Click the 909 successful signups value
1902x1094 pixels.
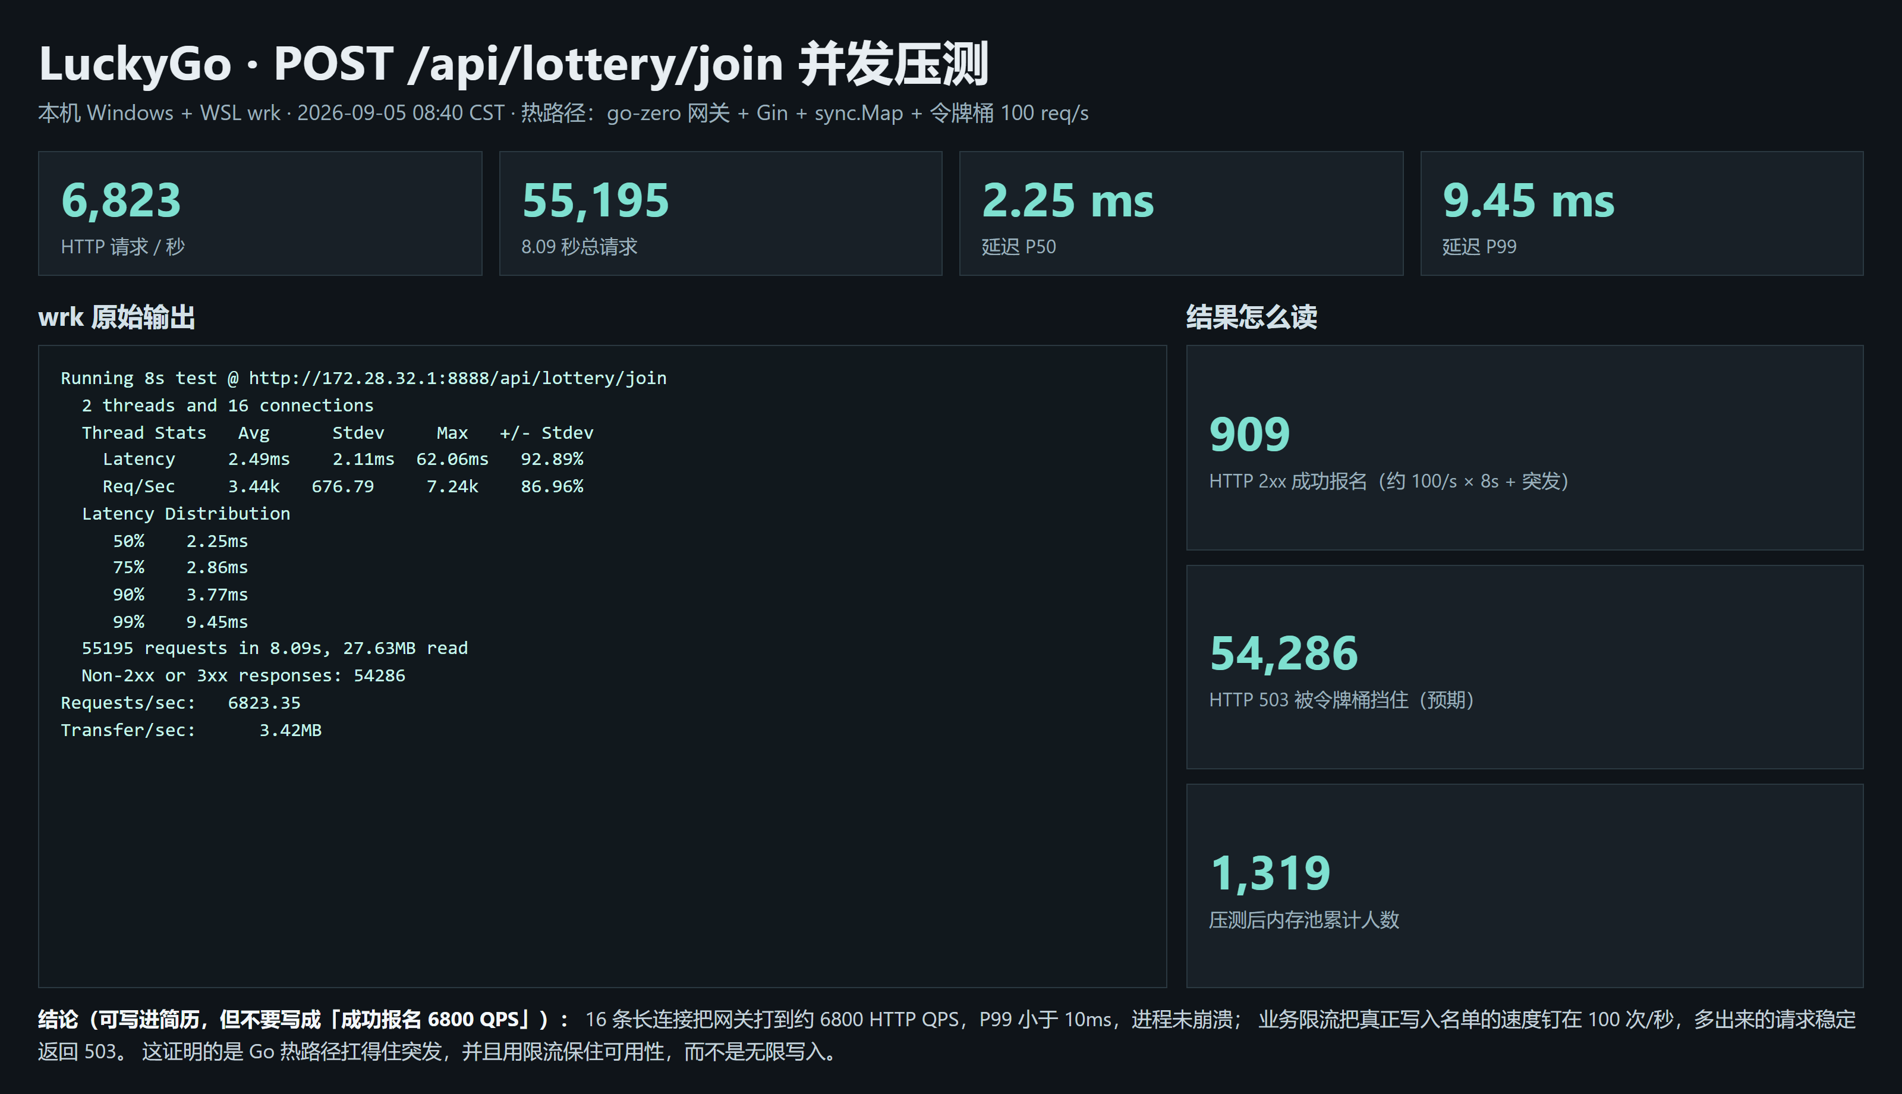point(1249,434)
